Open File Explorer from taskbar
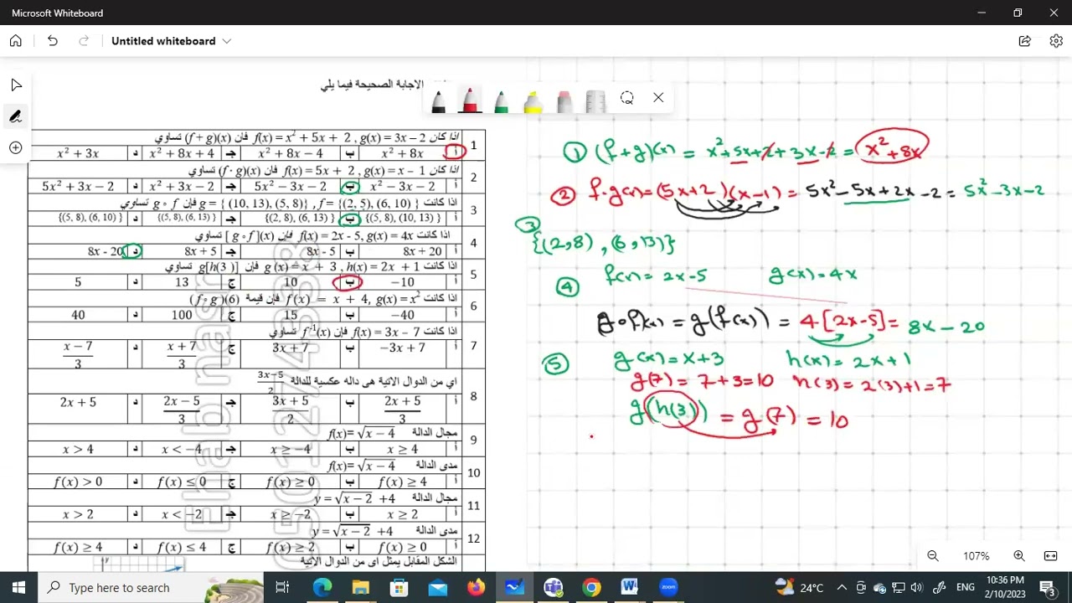 (361, 587)
